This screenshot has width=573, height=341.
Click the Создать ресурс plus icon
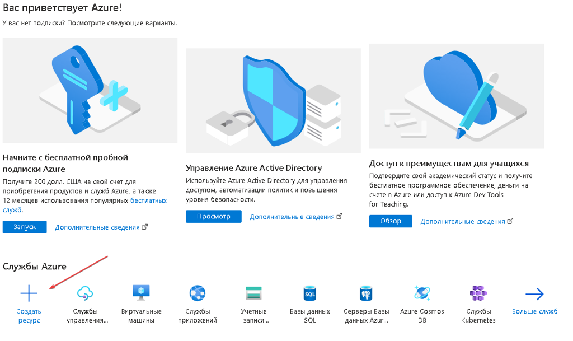(x=29, y=293)
